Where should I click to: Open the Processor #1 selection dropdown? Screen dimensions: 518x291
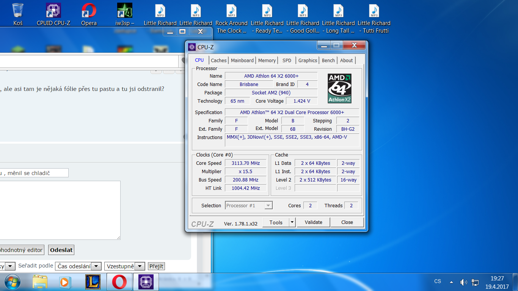(x=249, y=205)
